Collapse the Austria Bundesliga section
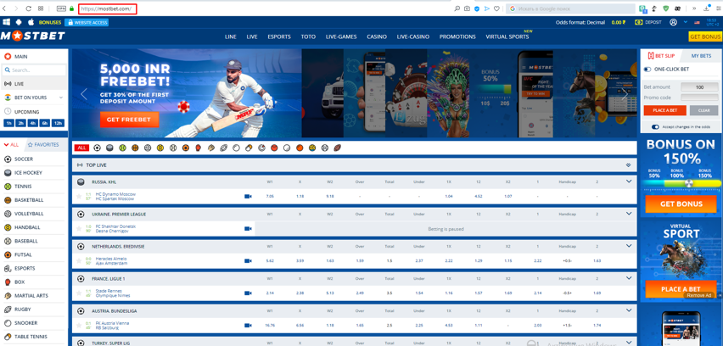Screen dimensions: 723x346 tap(629, 310)
